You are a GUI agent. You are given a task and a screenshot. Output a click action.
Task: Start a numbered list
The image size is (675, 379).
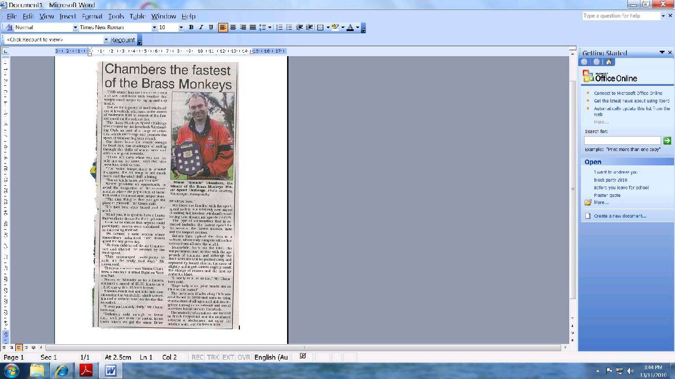pyautogui.click(x=279, y=27)
